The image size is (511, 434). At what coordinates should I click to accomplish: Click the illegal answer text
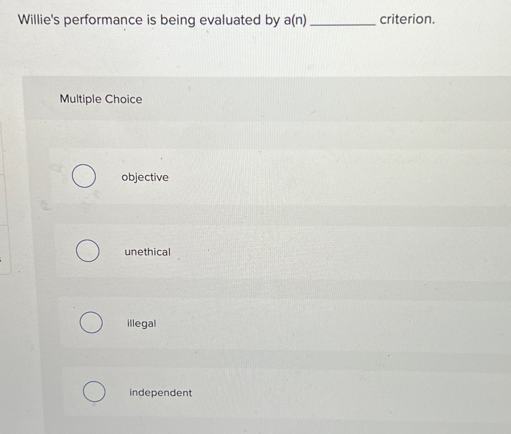(x=141, y=323)
